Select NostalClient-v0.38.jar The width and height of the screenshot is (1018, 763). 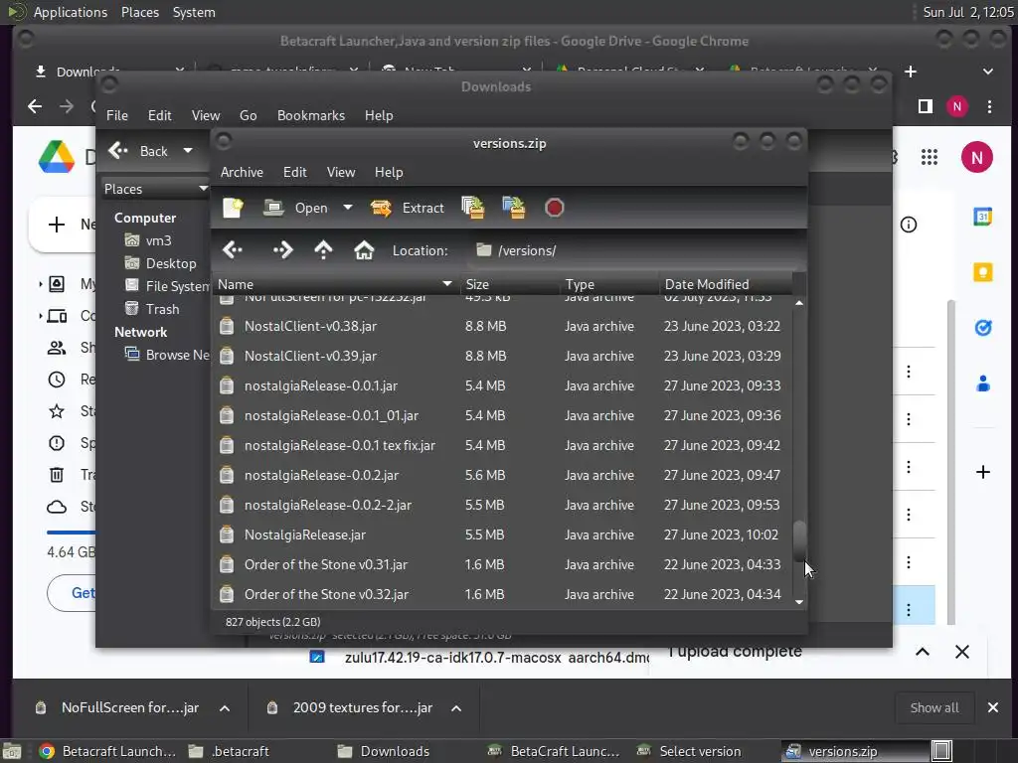(x=503, y=326)
